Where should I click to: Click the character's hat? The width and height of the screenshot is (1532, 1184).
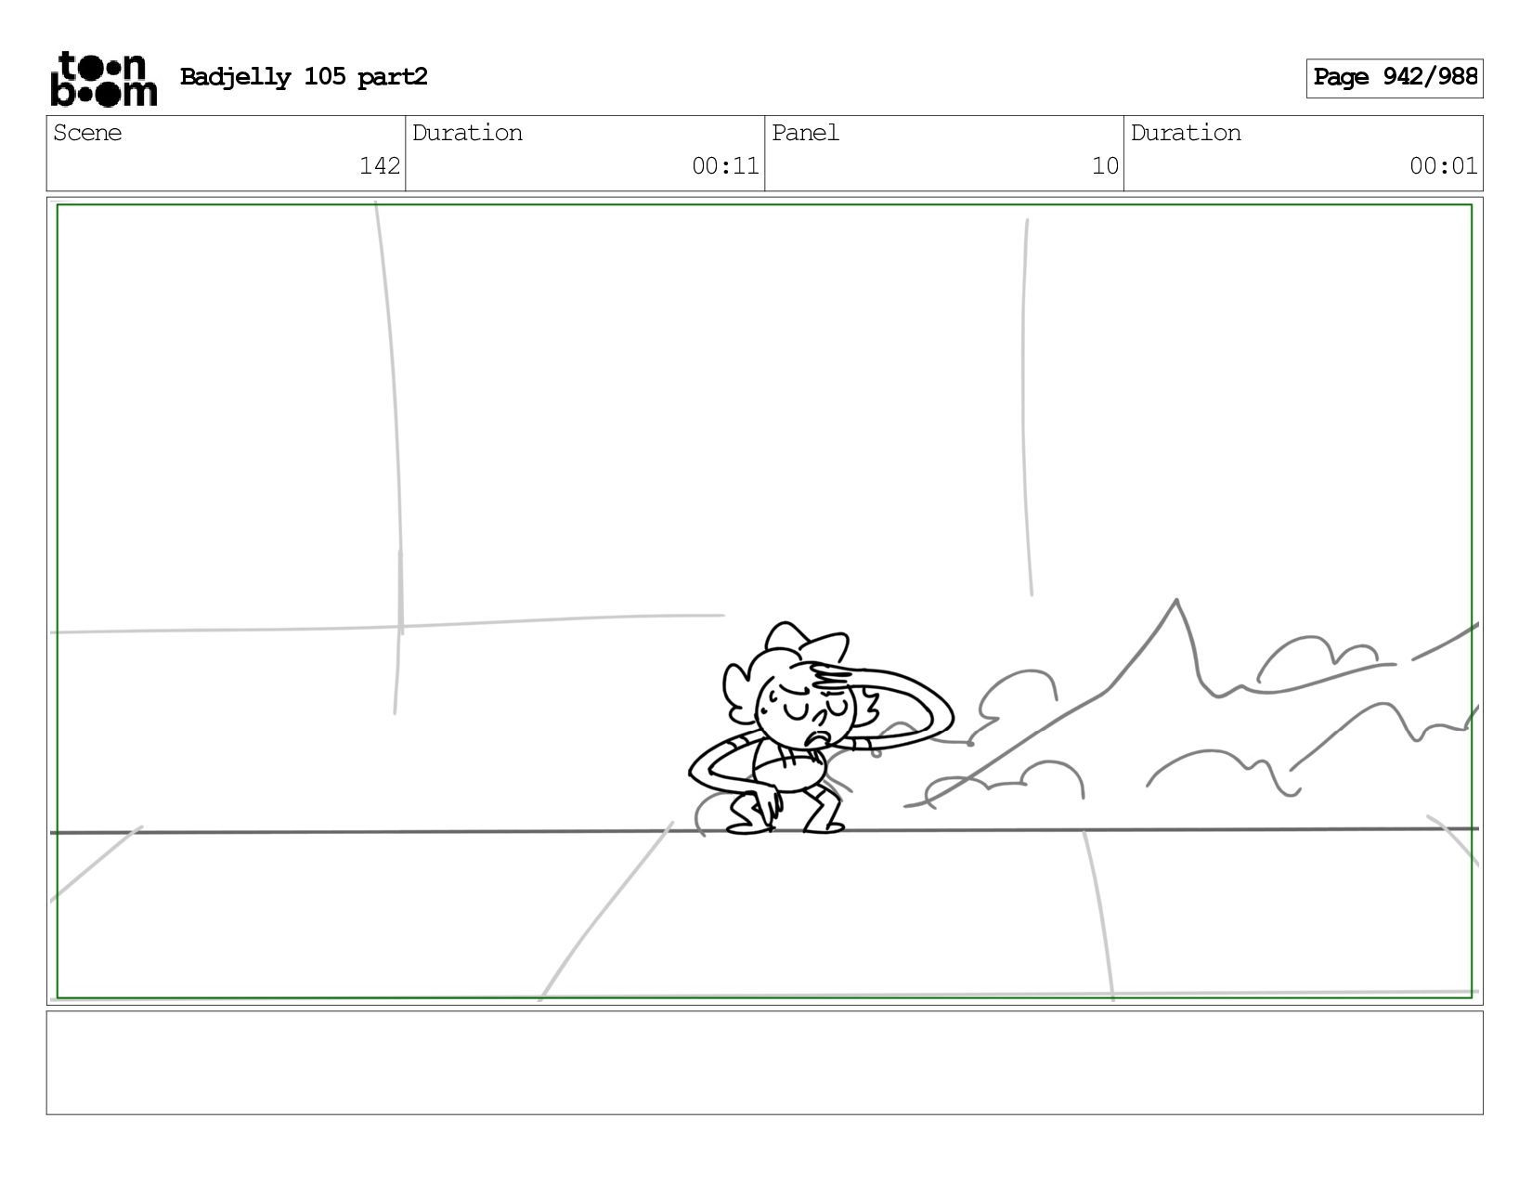point(806,641)
